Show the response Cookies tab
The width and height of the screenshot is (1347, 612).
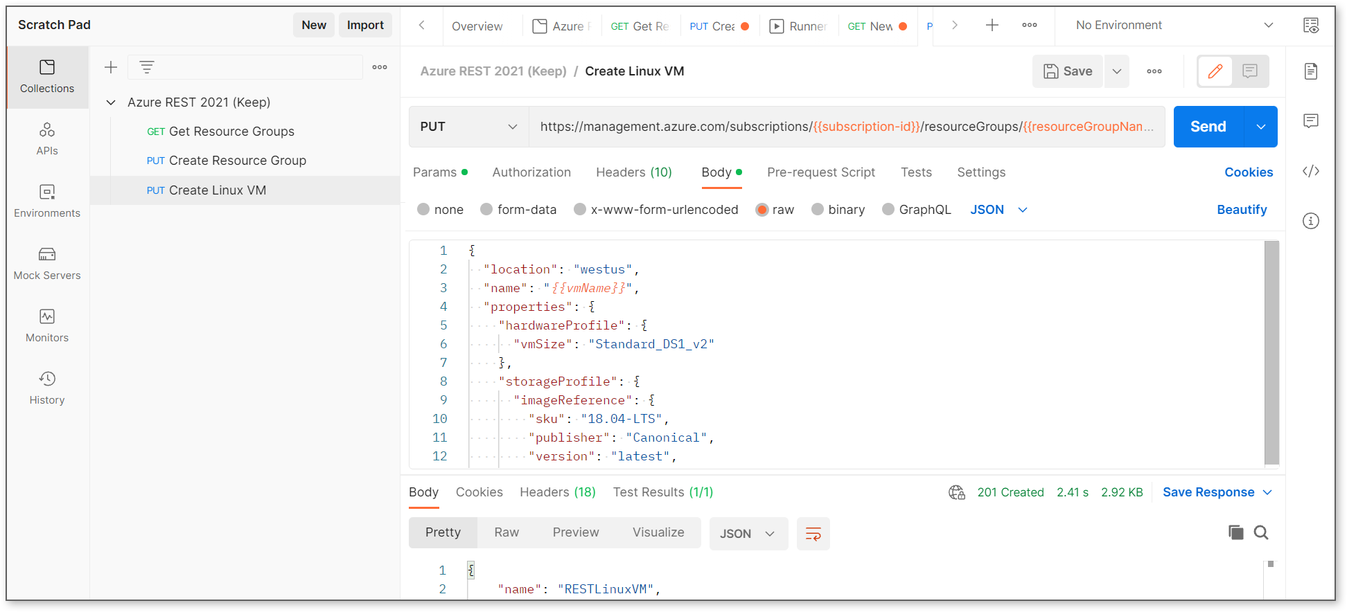(x=479, y=492)
